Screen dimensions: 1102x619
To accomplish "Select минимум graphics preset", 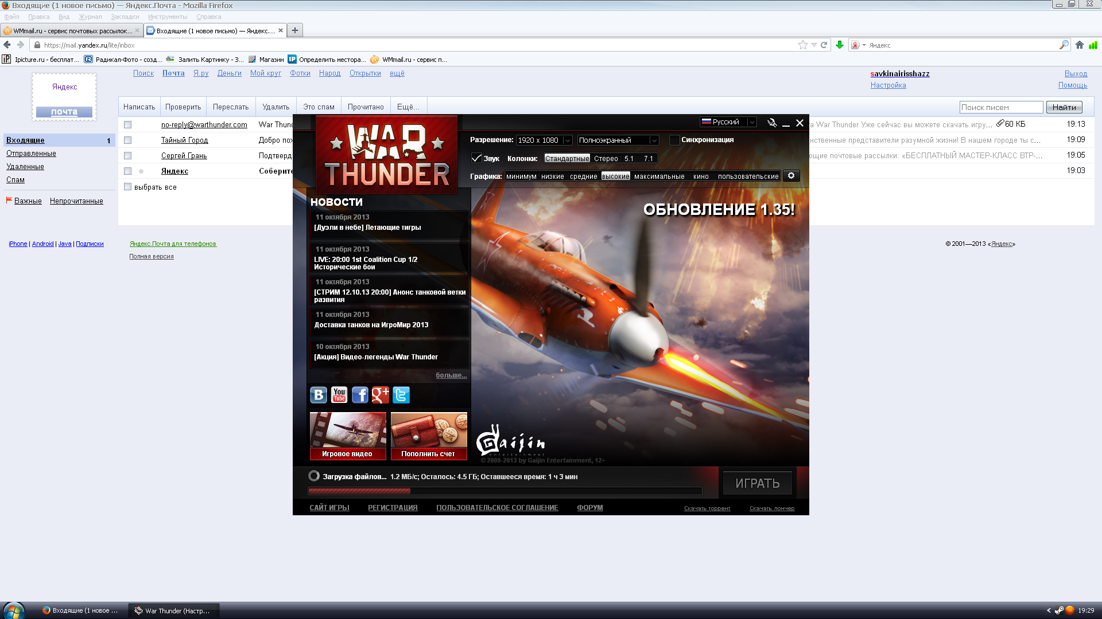I will (521, 176).
